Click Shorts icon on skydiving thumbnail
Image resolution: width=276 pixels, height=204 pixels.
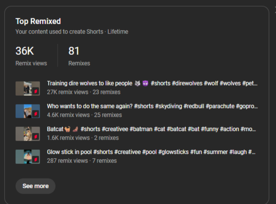[36, 114]
